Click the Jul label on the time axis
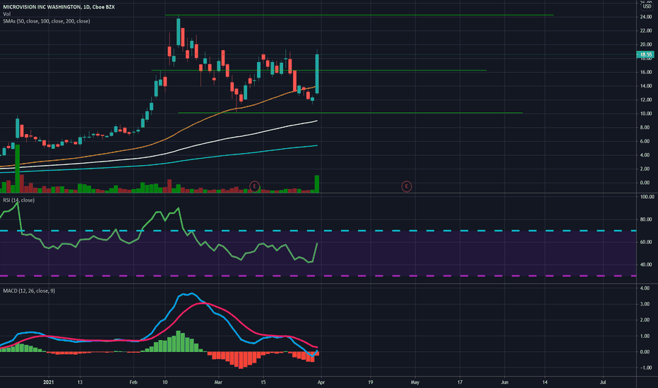 point(603,382)
